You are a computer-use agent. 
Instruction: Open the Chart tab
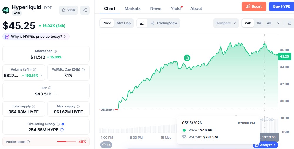tap(110, 8)
